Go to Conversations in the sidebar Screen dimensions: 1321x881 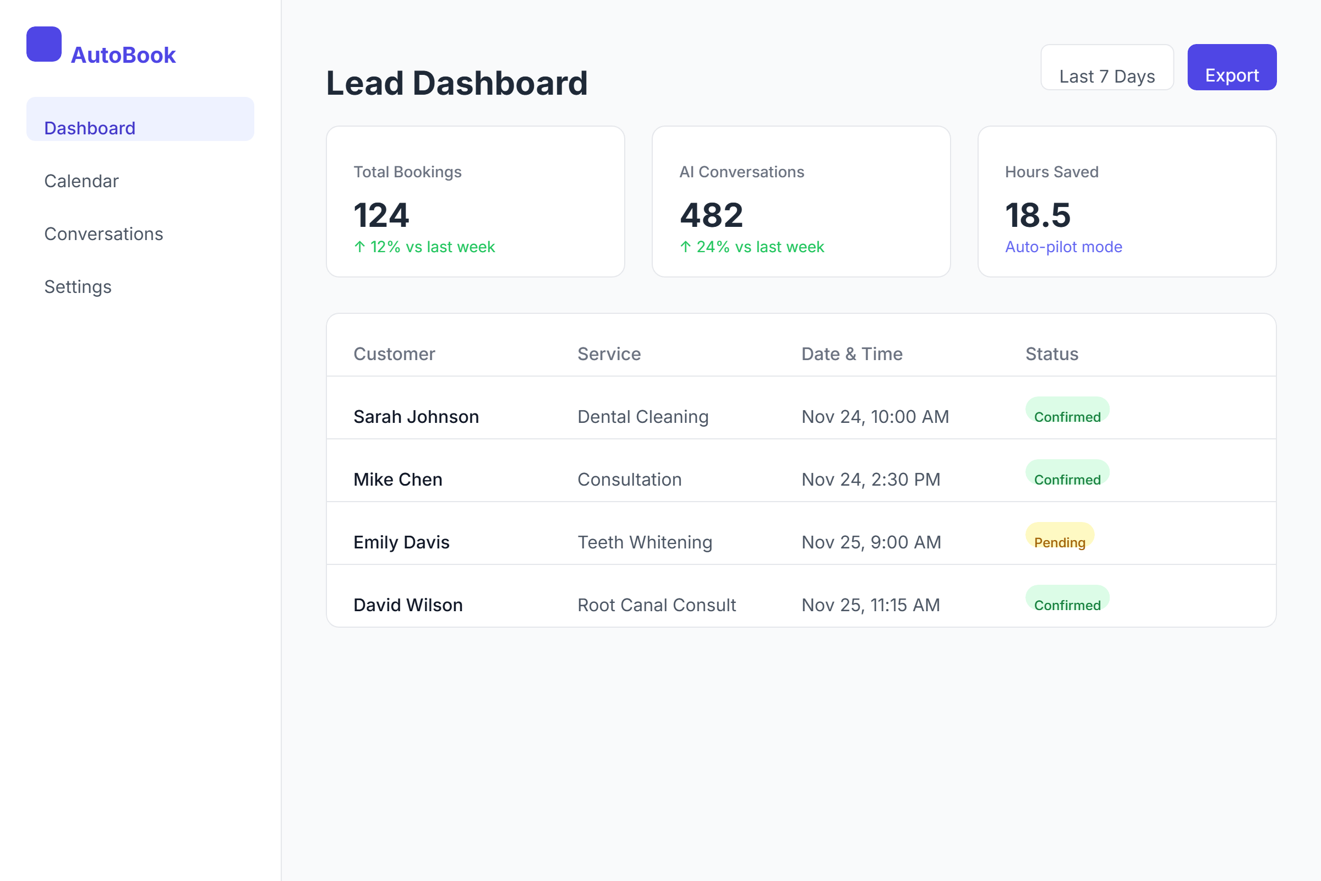click(103, 233)
